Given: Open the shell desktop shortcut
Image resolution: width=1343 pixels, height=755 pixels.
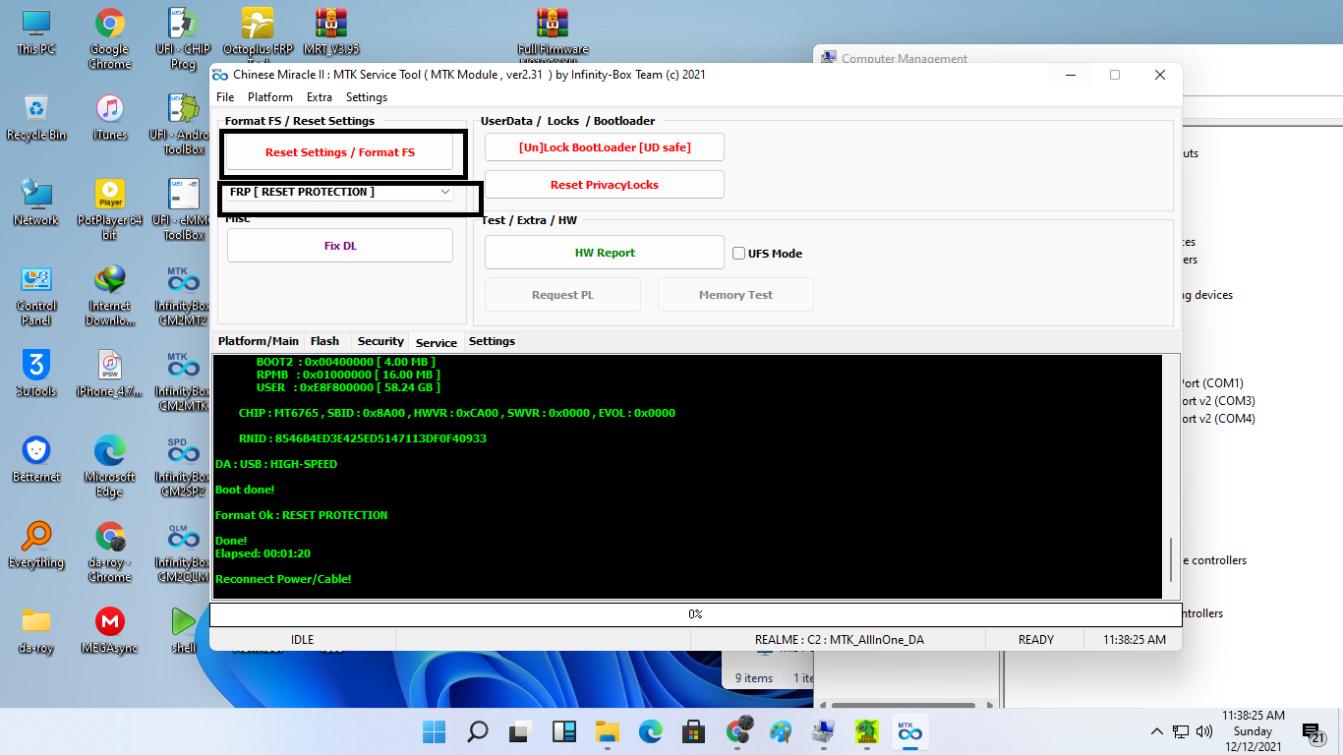Looking at the screenshot, I should click(183, 630).
